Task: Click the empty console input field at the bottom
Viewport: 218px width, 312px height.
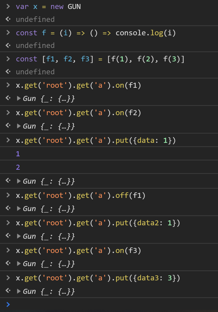Action: coord(105,305)
